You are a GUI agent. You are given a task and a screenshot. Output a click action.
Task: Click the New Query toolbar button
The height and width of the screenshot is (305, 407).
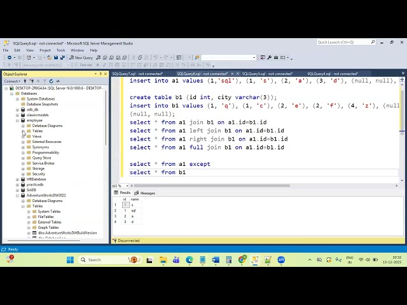point(81,58)
